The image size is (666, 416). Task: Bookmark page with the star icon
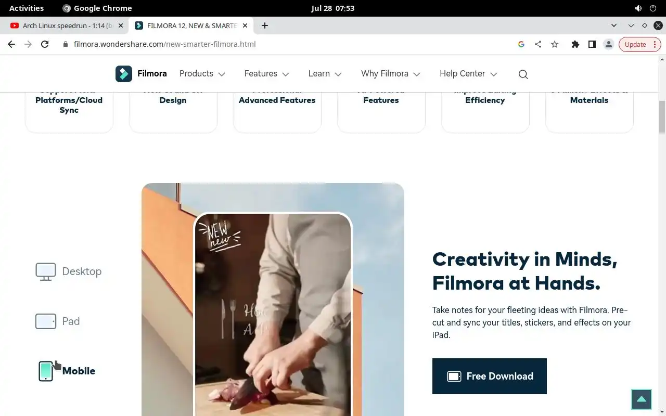pyautogui.click(x=555, y=44)
